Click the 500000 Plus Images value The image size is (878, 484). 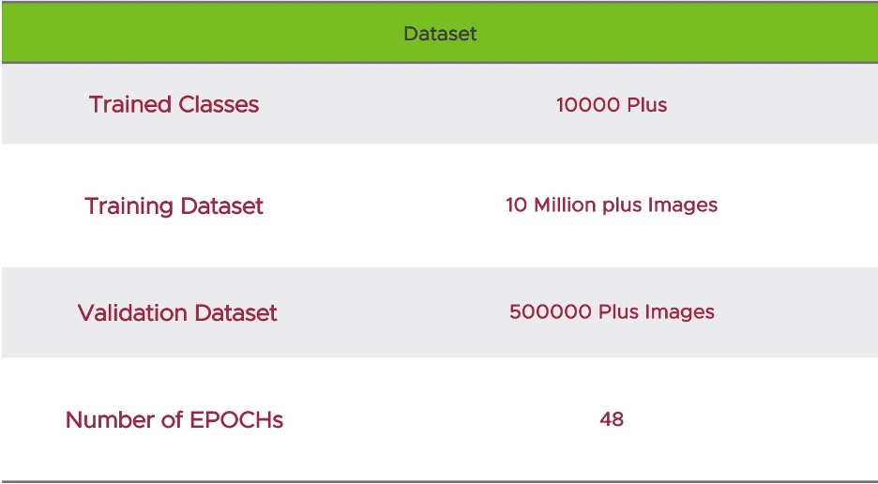(612, 311)
